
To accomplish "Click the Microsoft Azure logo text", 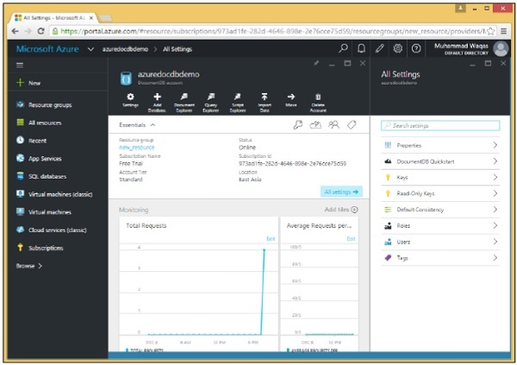I will tap(47, 49).
